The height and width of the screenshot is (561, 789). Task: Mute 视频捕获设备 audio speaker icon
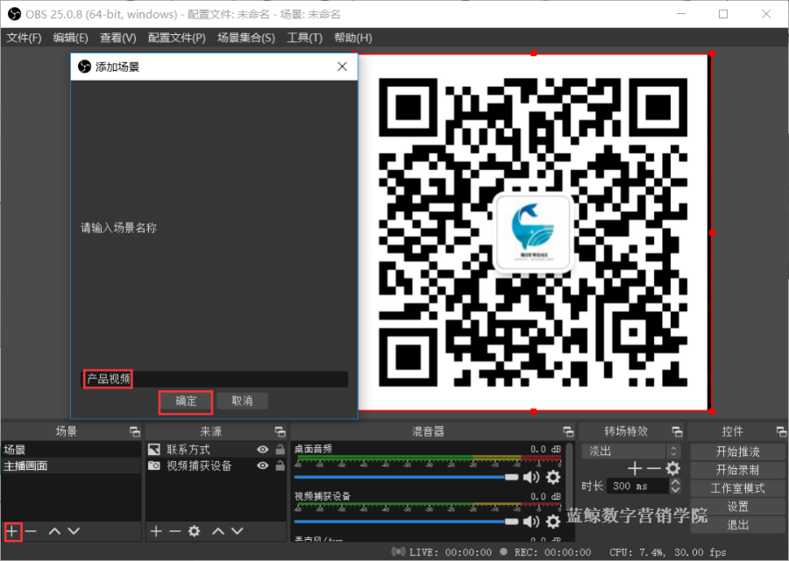point(531,522)
